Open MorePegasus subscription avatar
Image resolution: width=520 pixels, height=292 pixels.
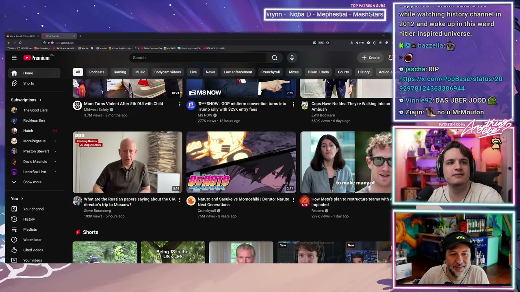point(14,141)
